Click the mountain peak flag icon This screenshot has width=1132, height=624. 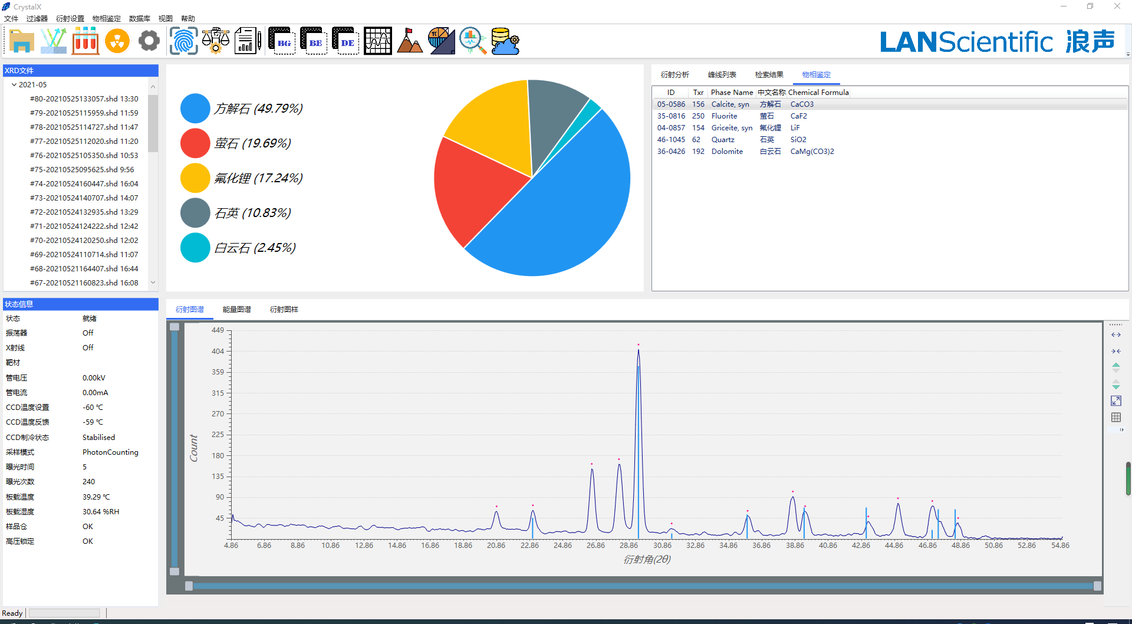[x=409, y=41]
